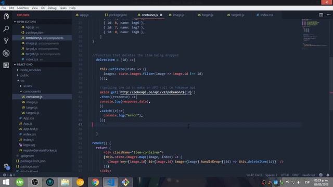
Task: Click the Spaces: 2 indentation setting
Action: tap(271, 175)
